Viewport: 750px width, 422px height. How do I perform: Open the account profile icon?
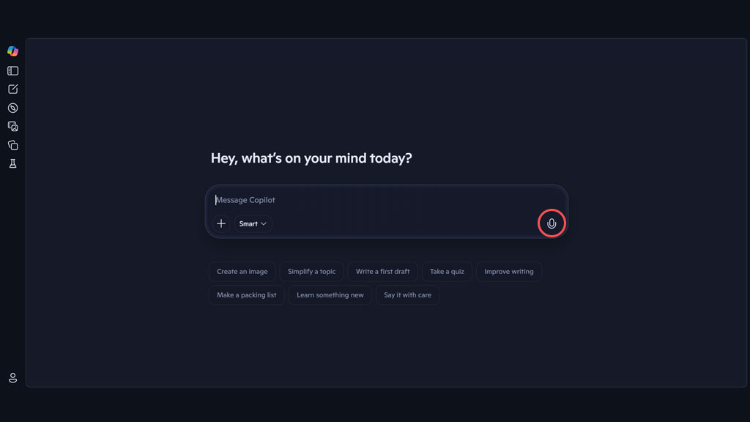pyautogui.click(x=13, y=378)
